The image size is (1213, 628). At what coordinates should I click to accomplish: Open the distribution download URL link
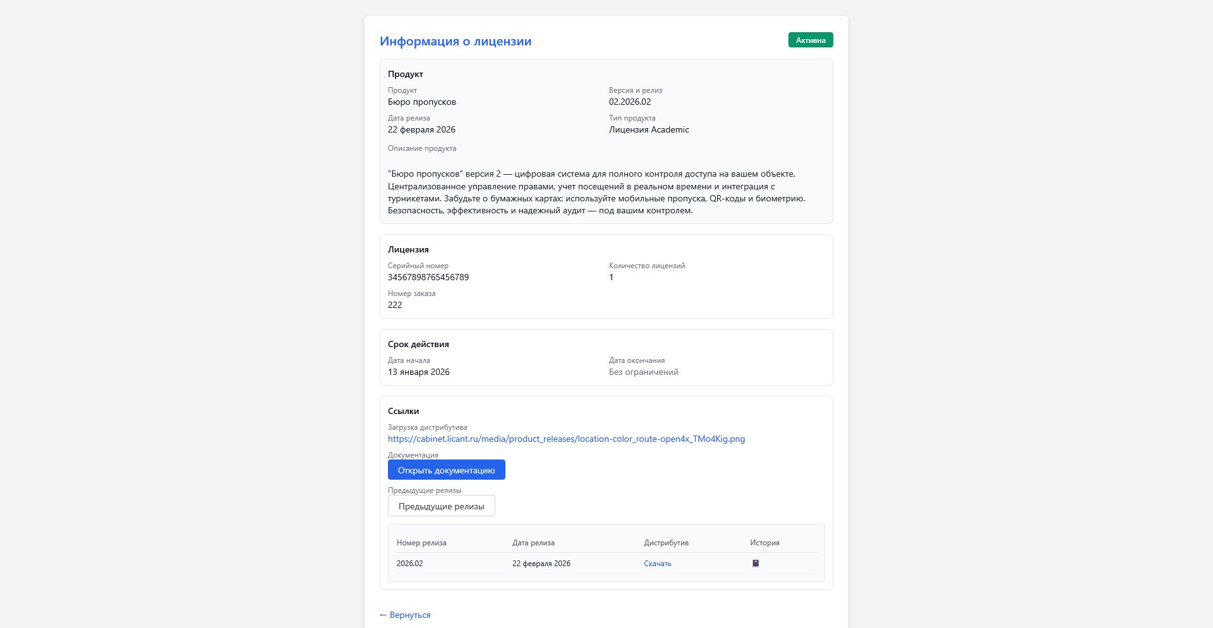click(x=566, y=439)
